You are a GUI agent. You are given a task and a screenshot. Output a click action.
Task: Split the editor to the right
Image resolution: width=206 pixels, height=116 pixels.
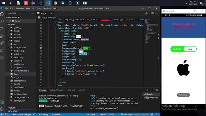tap(152, 13)
